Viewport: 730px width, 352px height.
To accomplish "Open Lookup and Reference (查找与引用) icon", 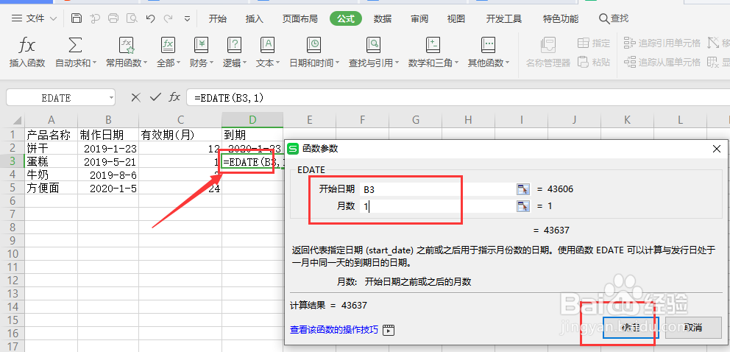I will tap(373, 45).
